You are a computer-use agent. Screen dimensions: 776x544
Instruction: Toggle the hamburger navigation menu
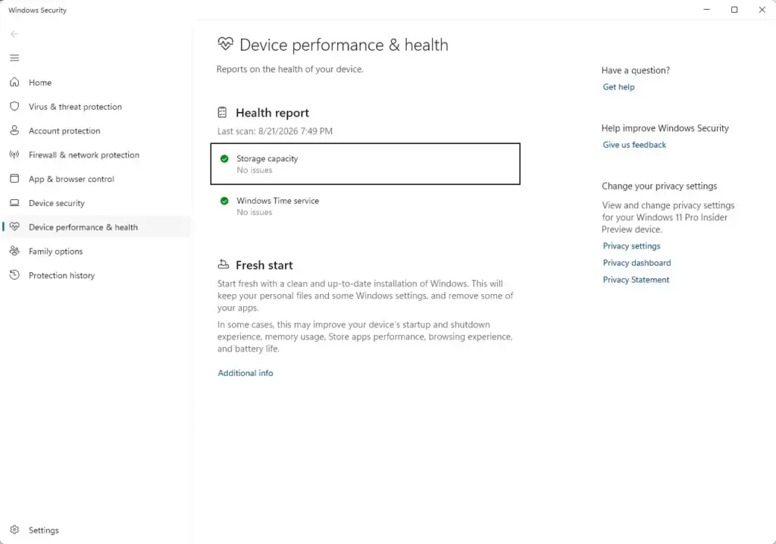click(x=14, y=58)
